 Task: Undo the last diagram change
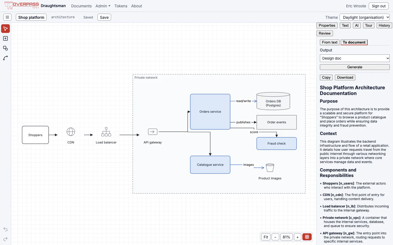point(5,229)
